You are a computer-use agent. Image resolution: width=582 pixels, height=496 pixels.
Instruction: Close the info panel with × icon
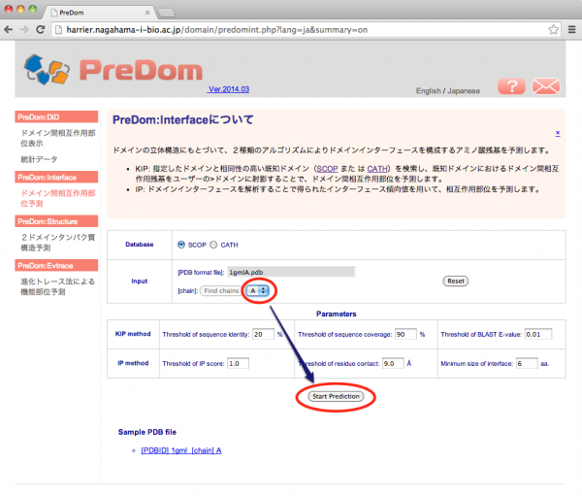click(557, 133)
